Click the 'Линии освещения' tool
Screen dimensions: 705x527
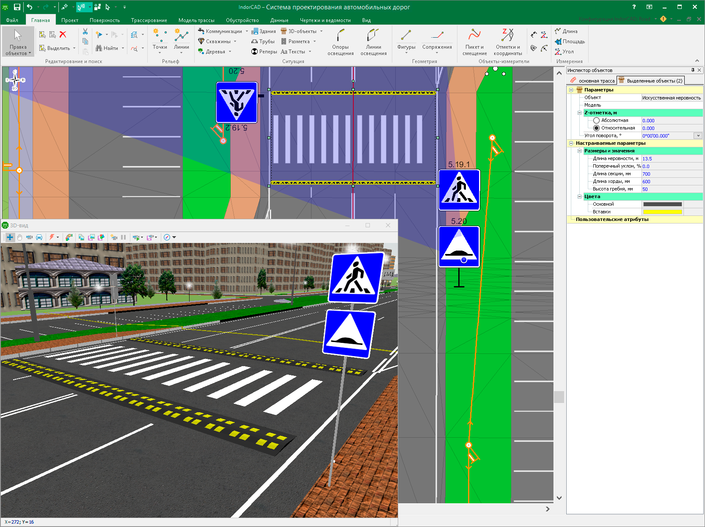point(374,41)
